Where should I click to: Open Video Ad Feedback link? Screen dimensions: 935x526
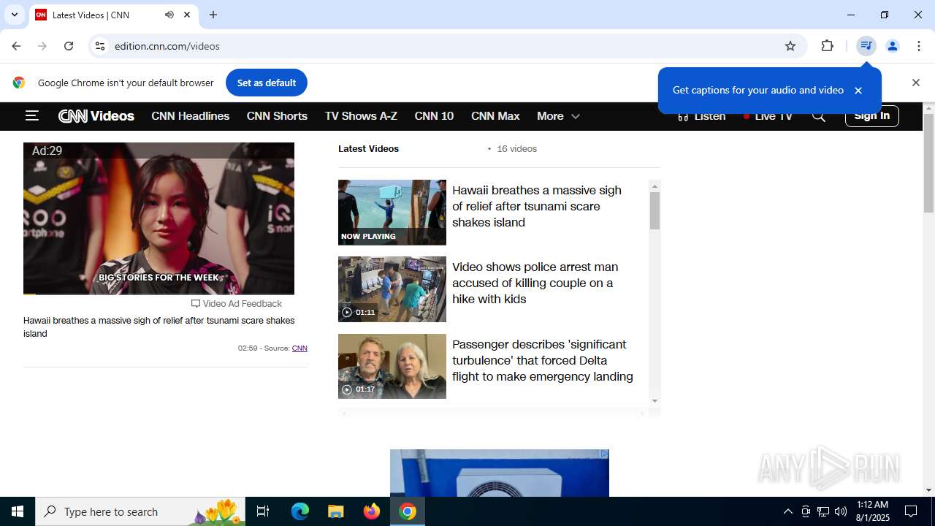tap(237, 304)
